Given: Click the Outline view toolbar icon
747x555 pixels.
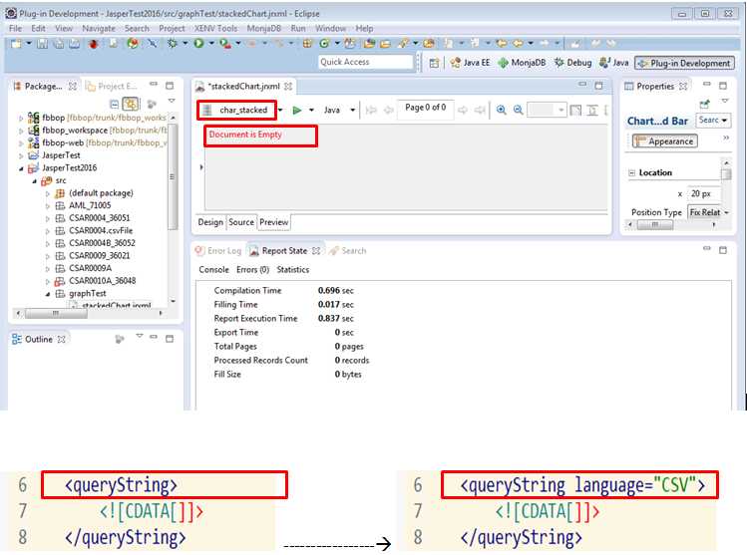Looking at the screenshot, I should (120, 339).
